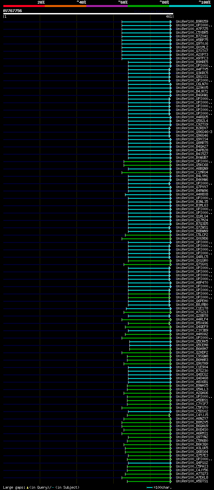Click the purple ~60% legend segment
214x490 pixels.
[x=107, y=6]
